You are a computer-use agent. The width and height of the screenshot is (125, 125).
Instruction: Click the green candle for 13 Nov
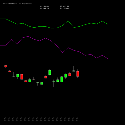click(x=18, y=75)
